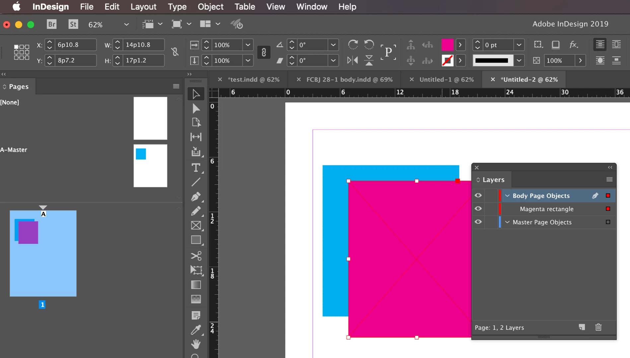Select the Magenta rectangle layer item
This screenshot has height=358, width=630.
point(546,209)
